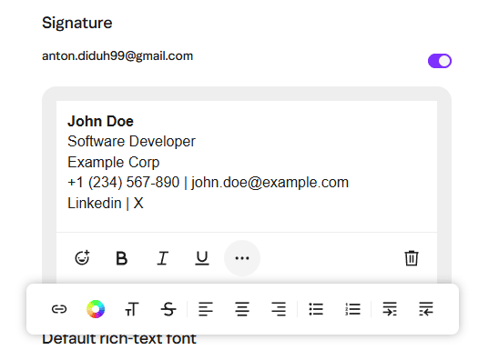Apply strikethrough formatting
The height and width of the screenshot is (360, 499).
(x=168, y=309)
